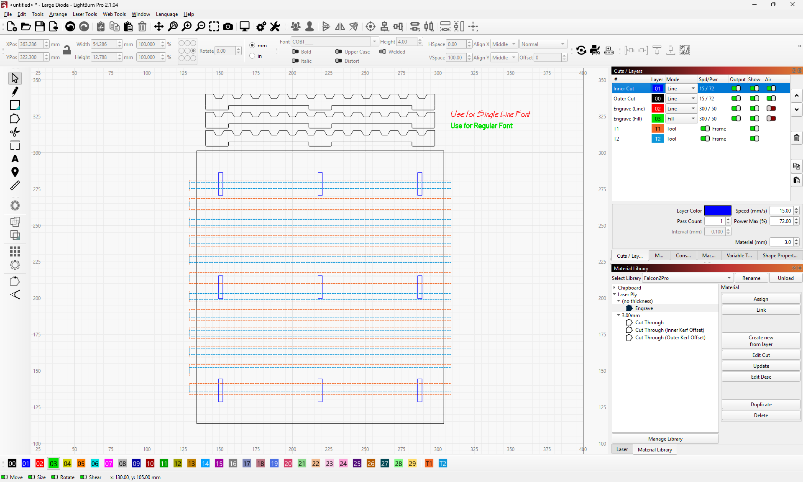Select the pointer Select tool
This screenshot has height=482, width=803.
point(15,78)
